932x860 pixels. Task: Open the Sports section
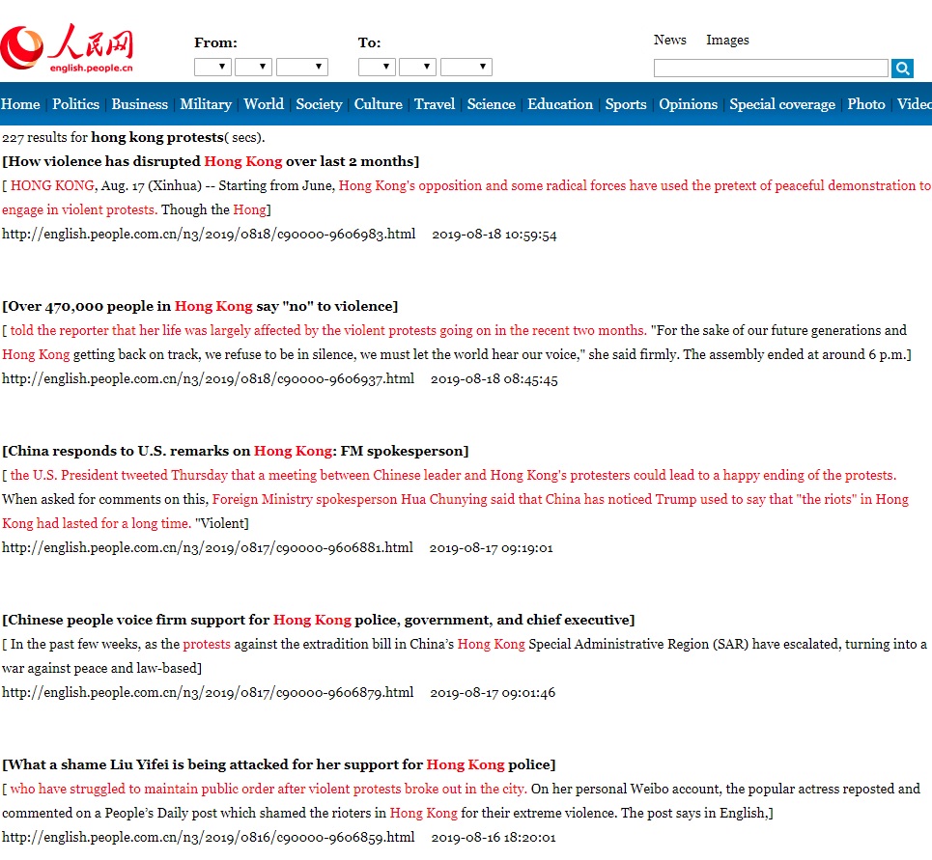coord(625,104)
